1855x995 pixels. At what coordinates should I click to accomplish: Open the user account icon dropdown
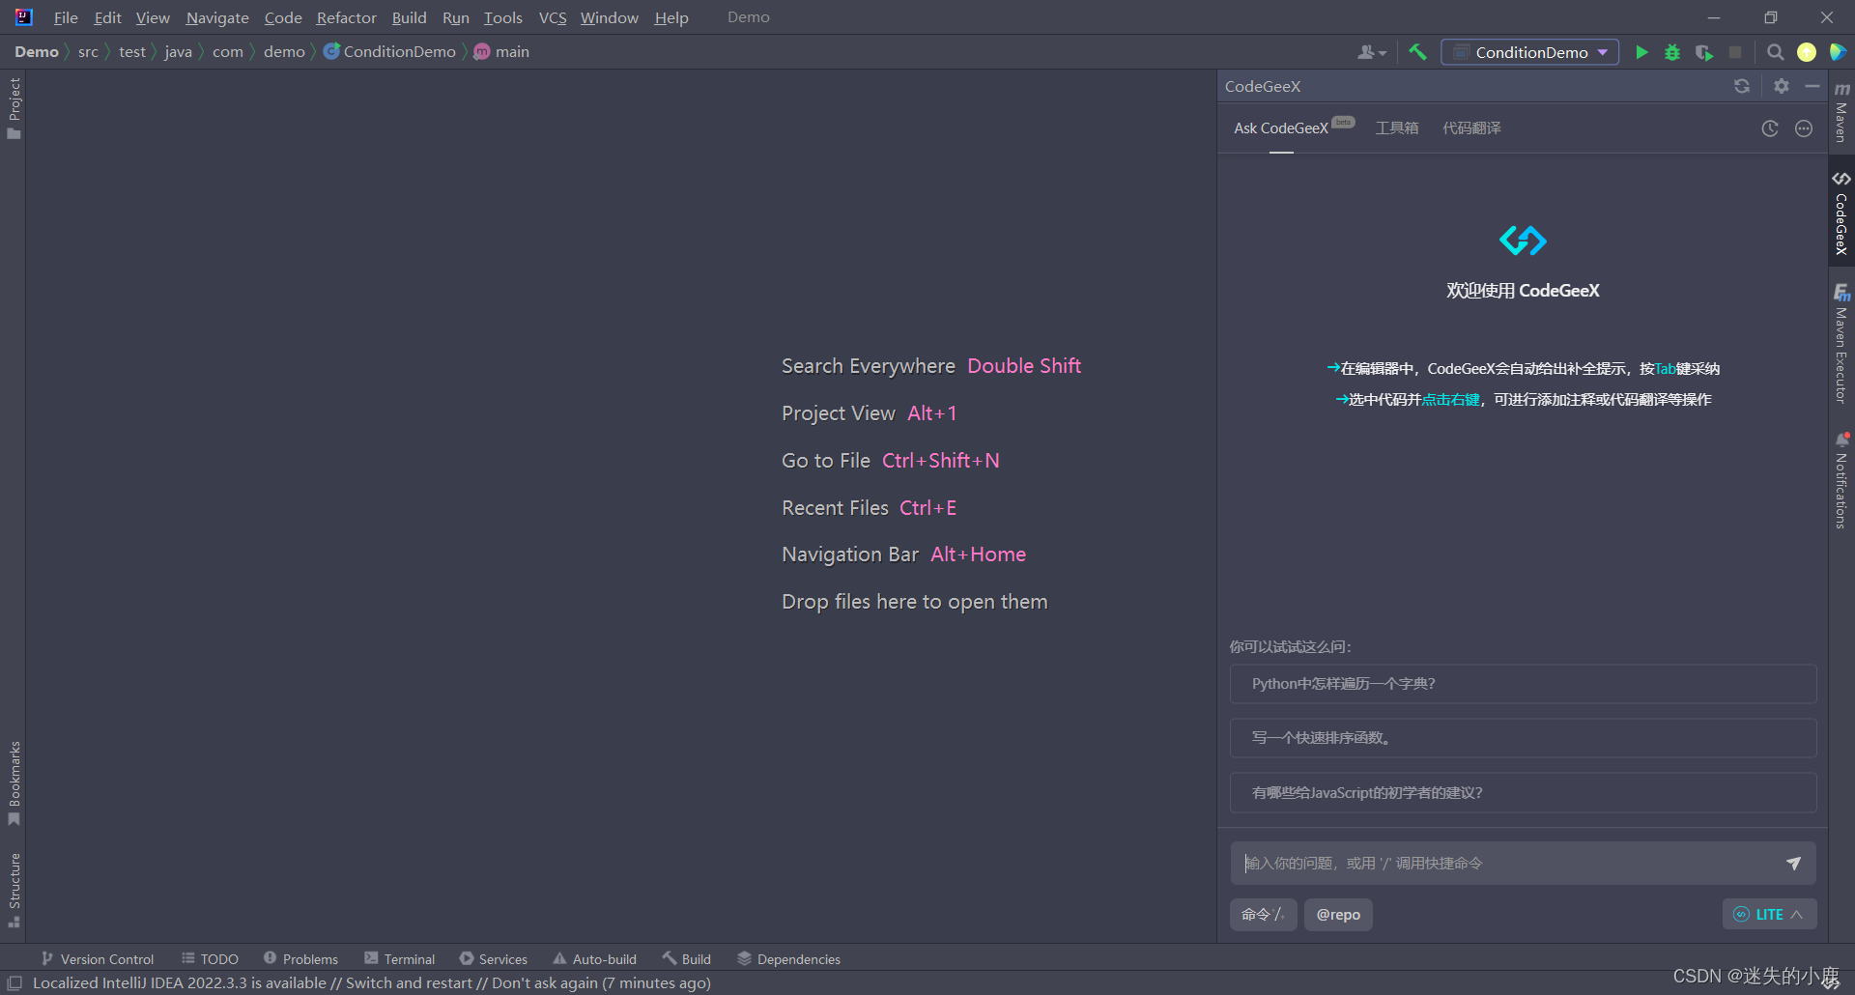point(1372,52)
